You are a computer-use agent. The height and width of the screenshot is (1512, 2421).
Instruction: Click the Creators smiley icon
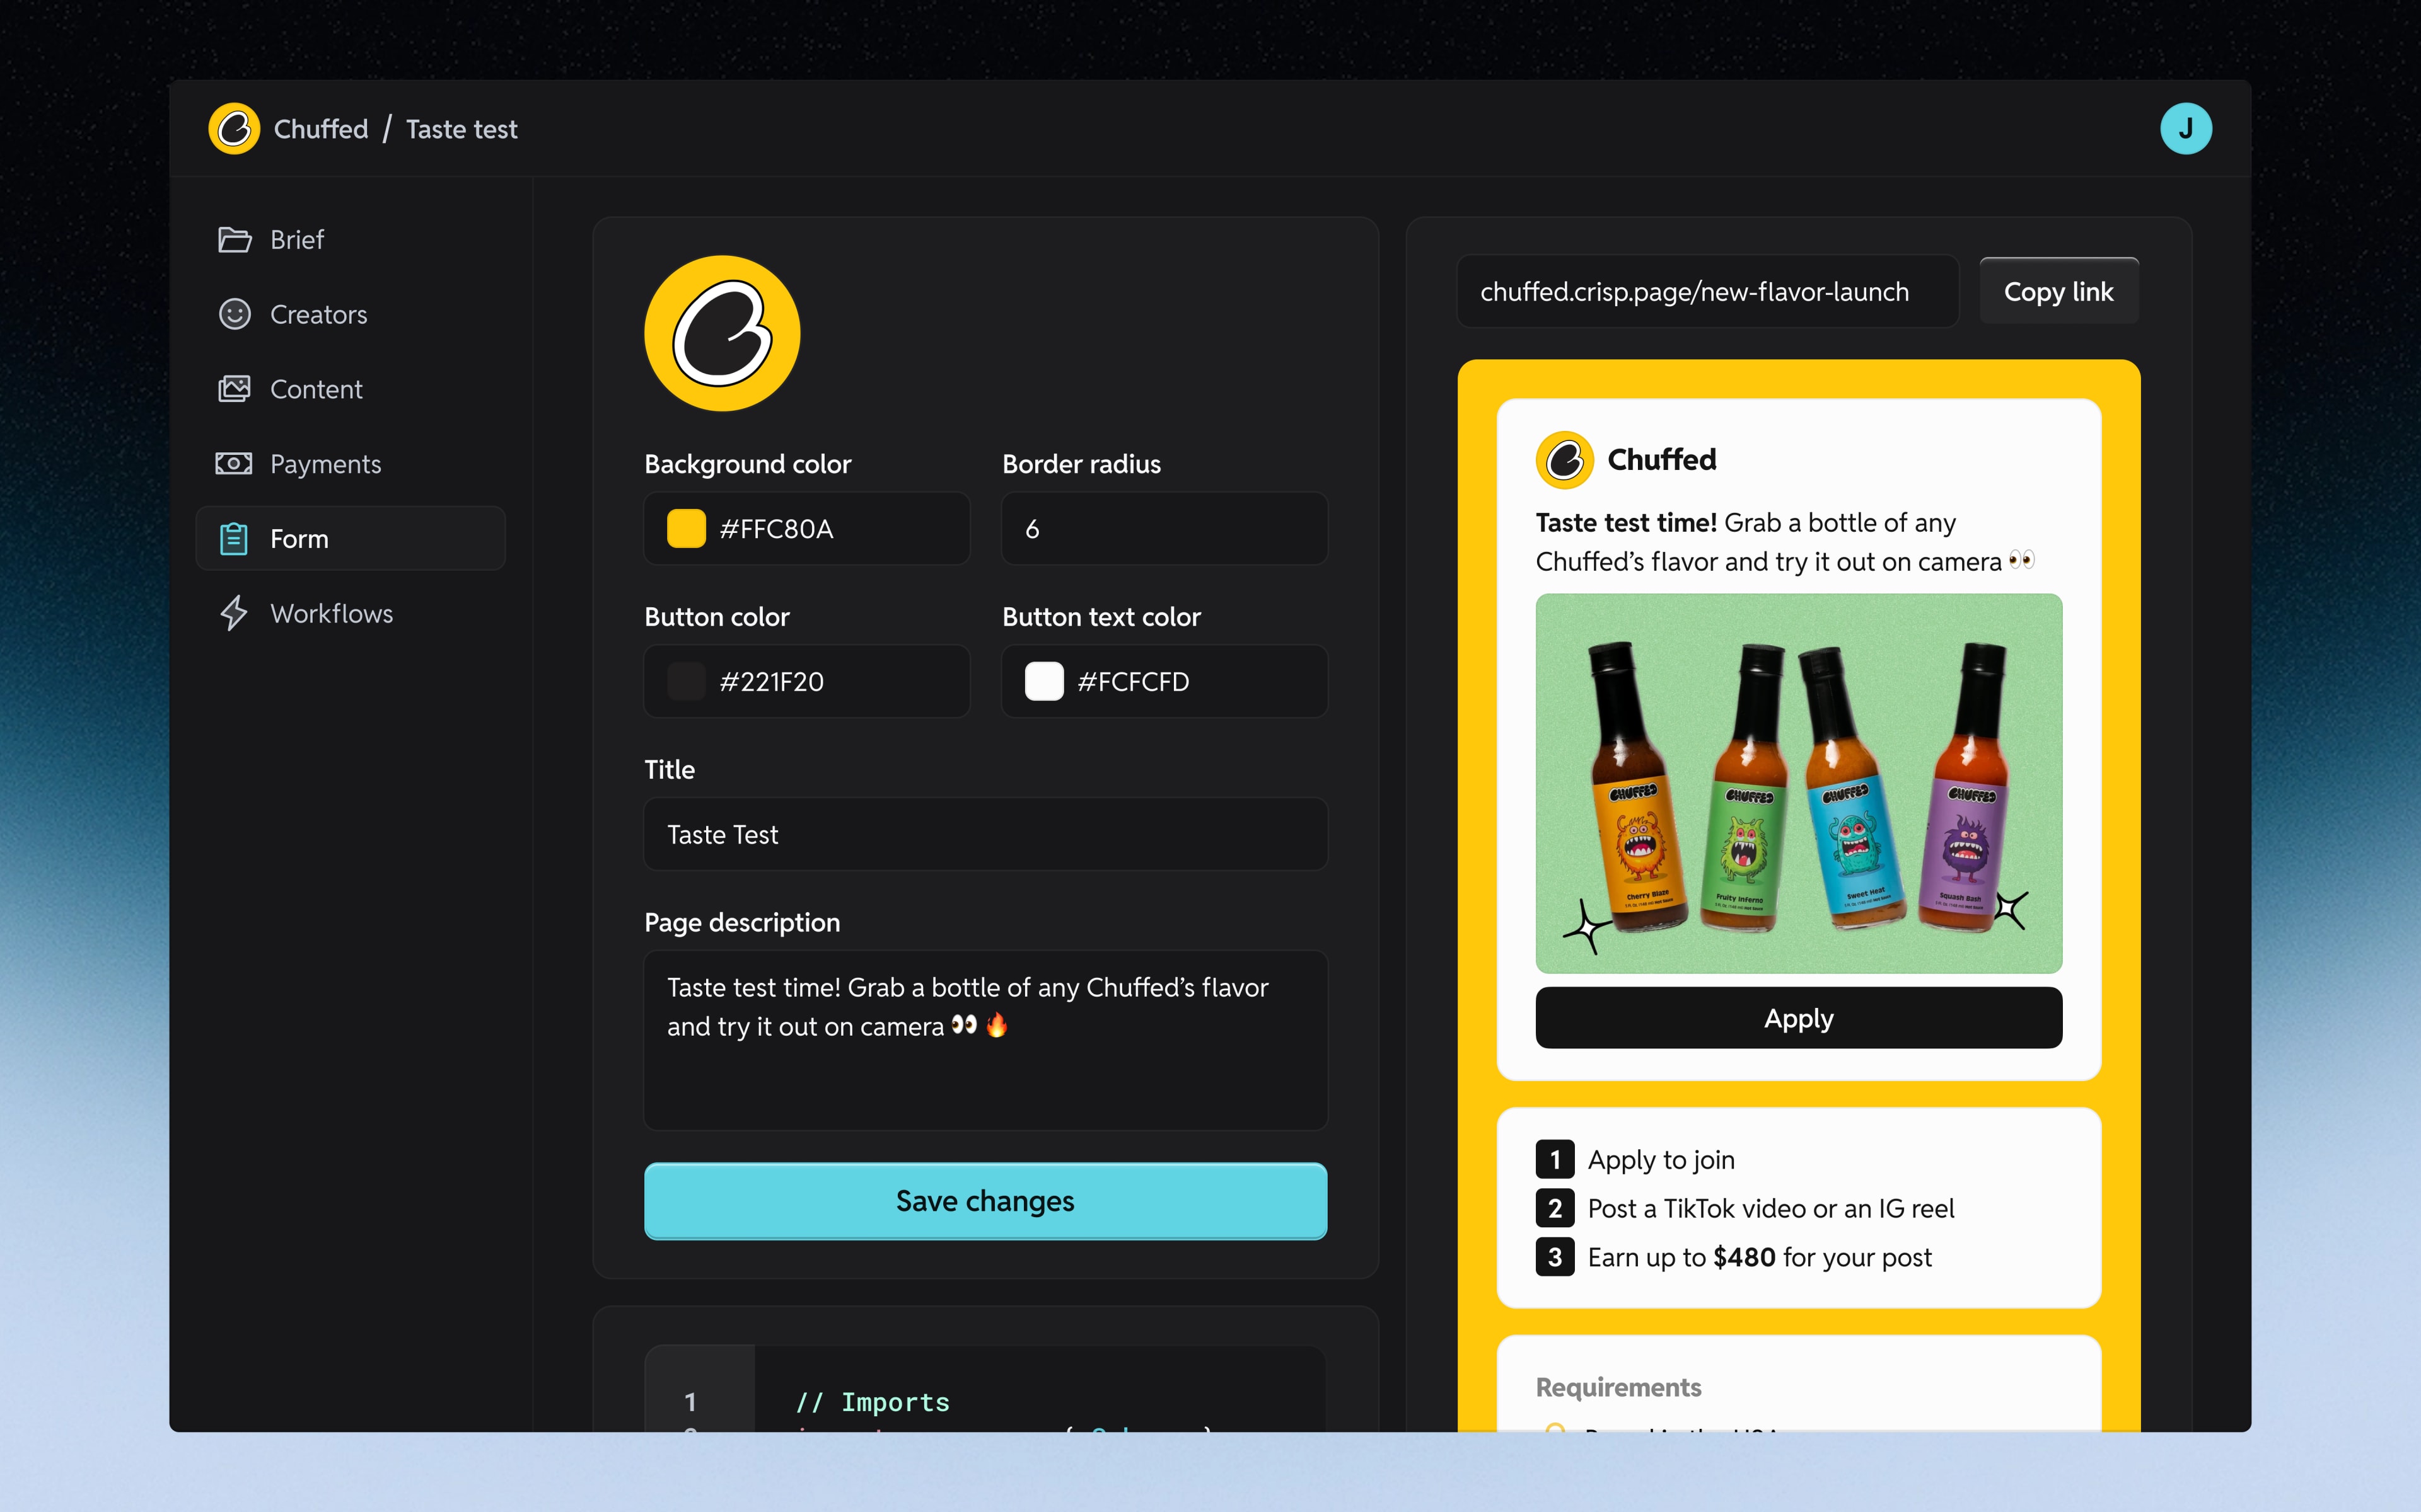pyautogui.click(x=234, y=315)
